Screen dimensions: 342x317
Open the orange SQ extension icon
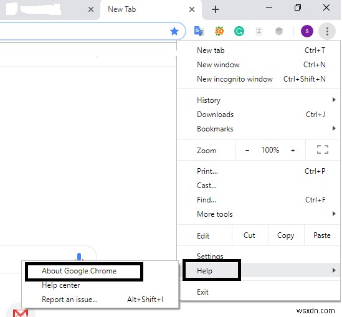coord(219,31)
